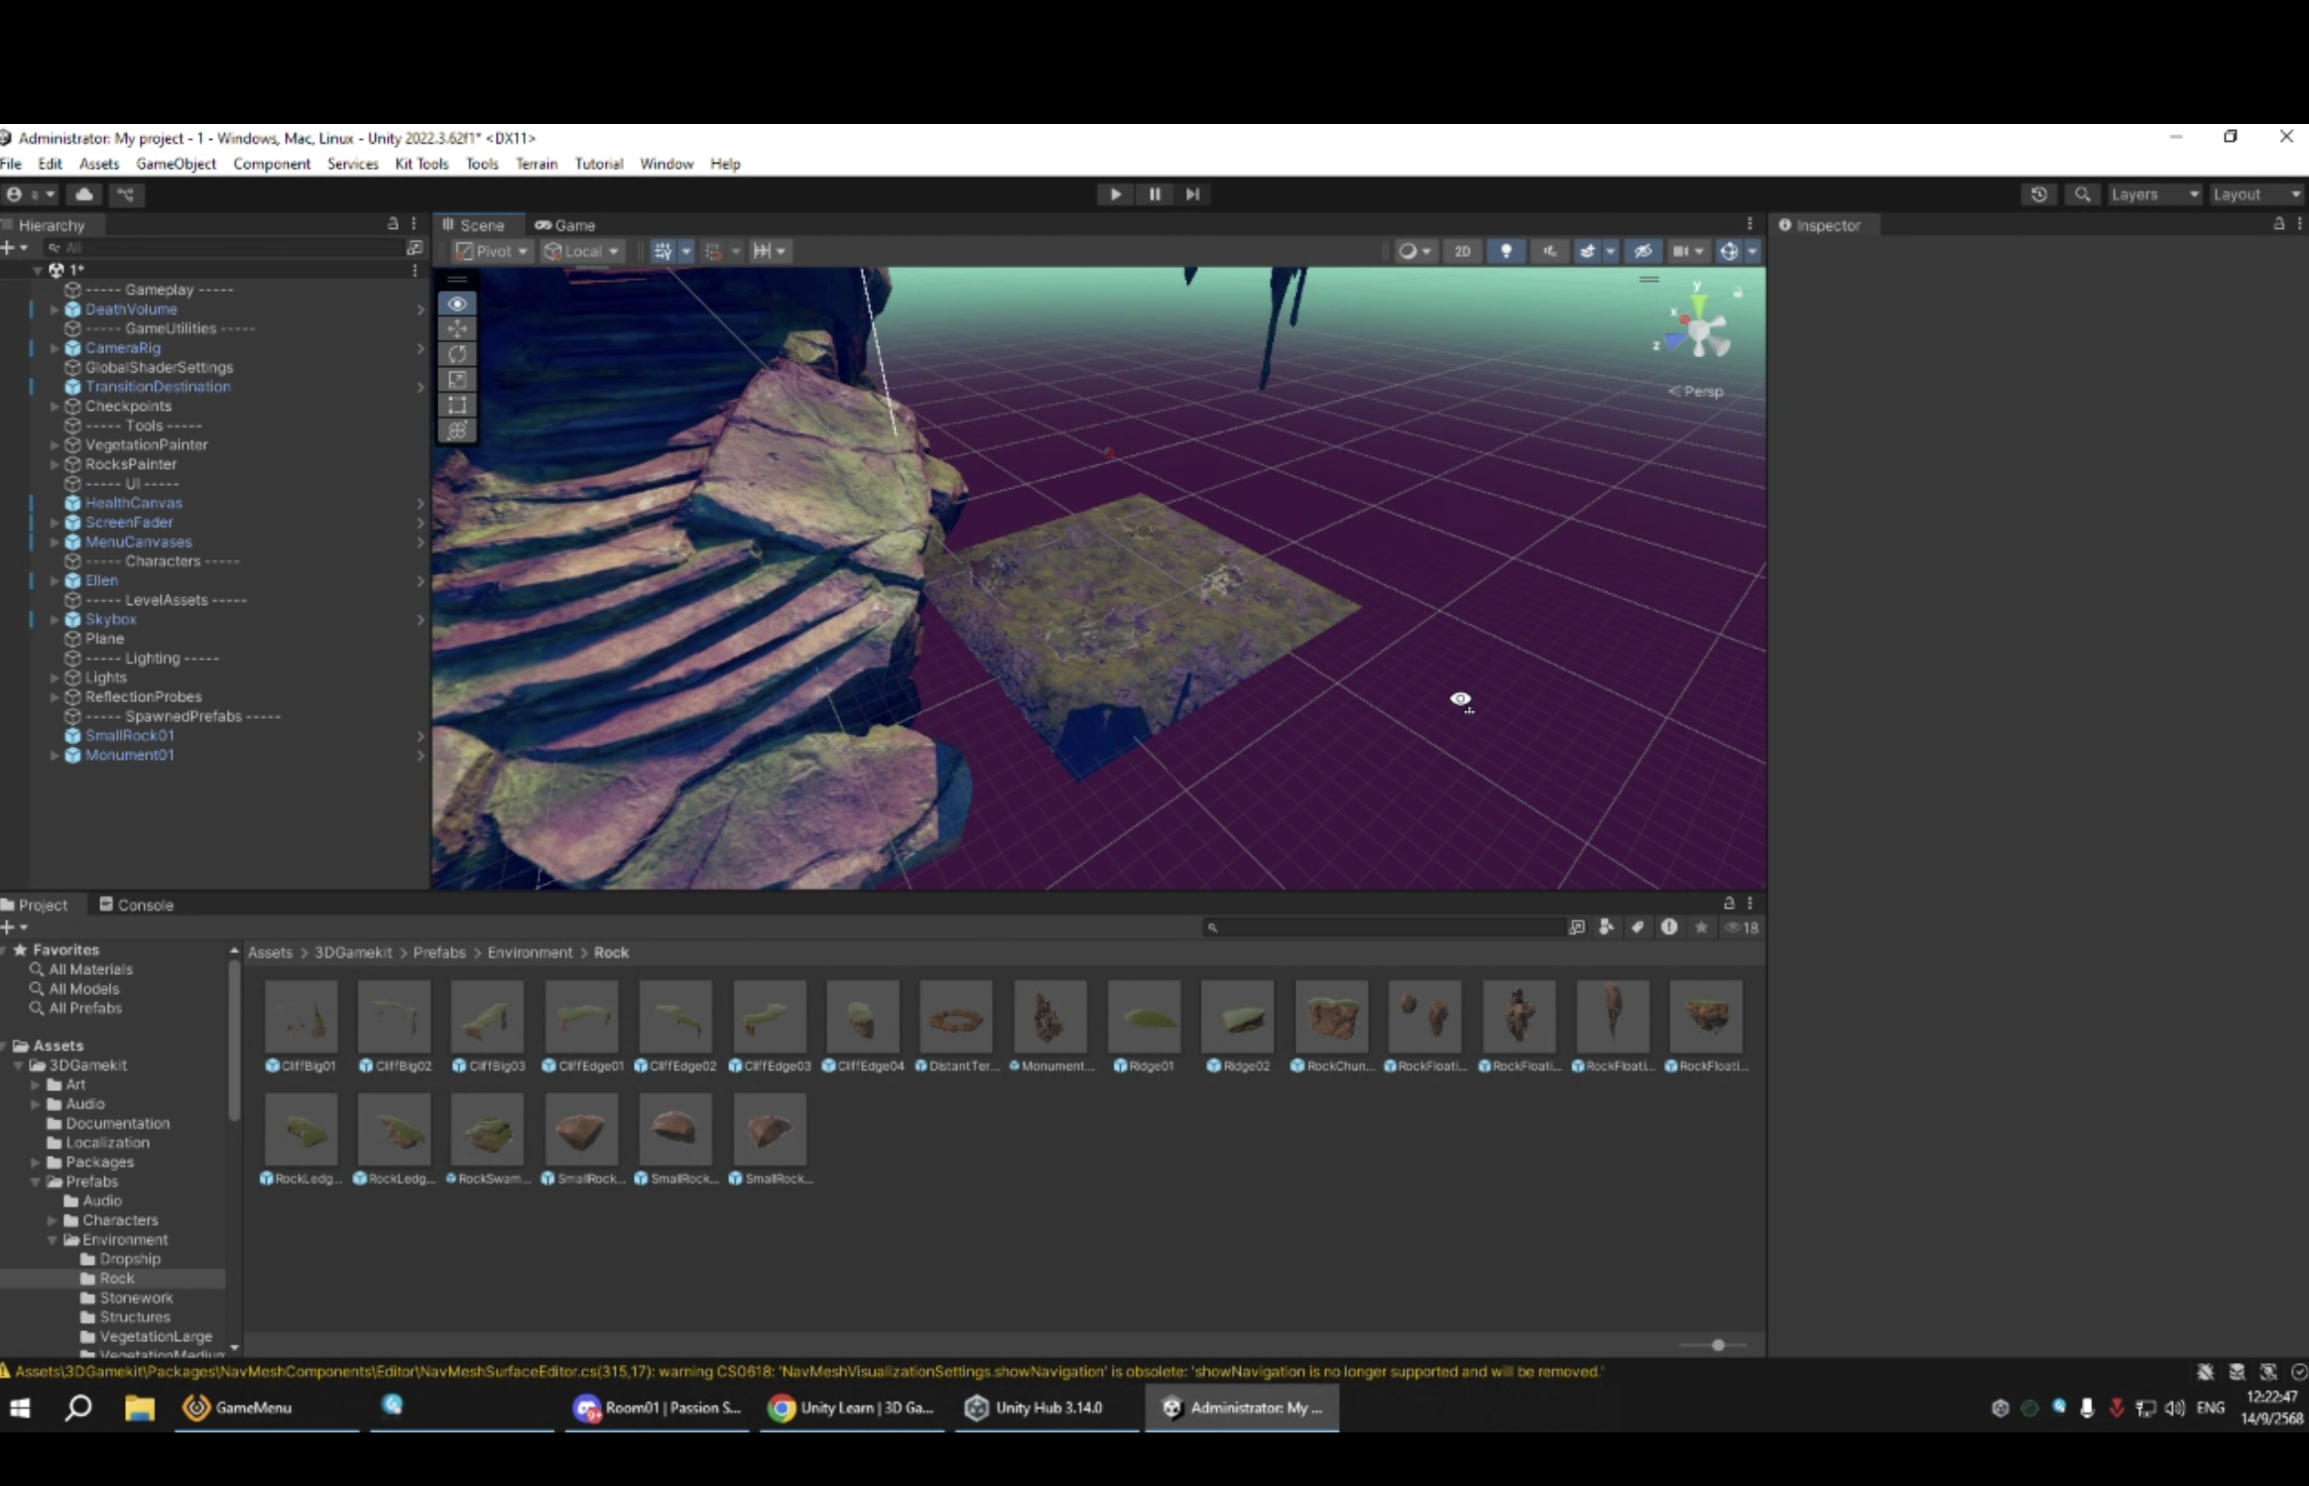
Task: Expand the Ellen object in Hierarchy
Action: point(55,581)
